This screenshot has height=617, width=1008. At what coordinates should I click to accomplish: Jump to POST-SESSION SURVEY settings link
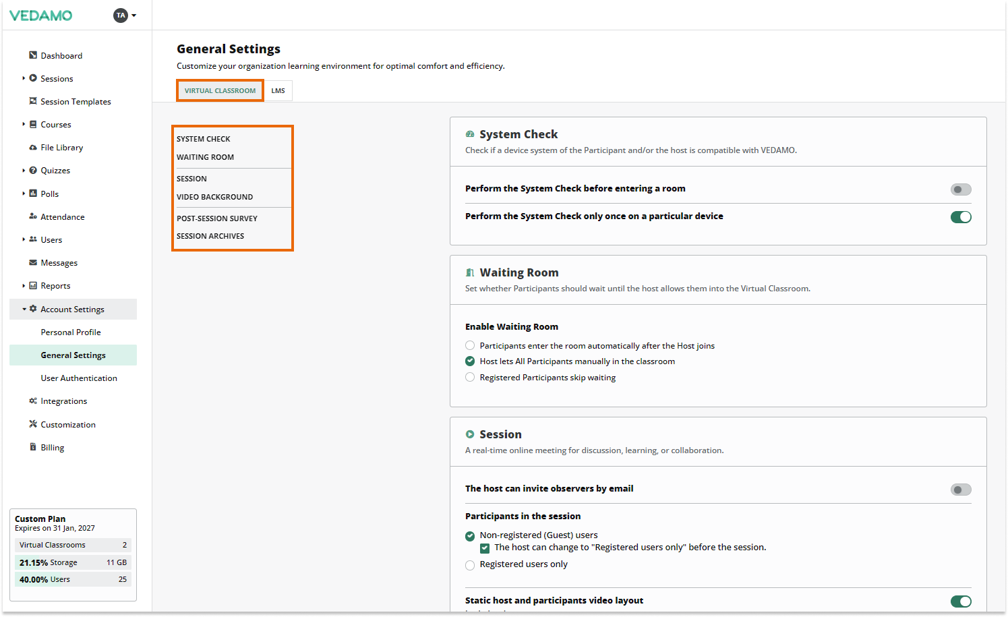(217, 218)
